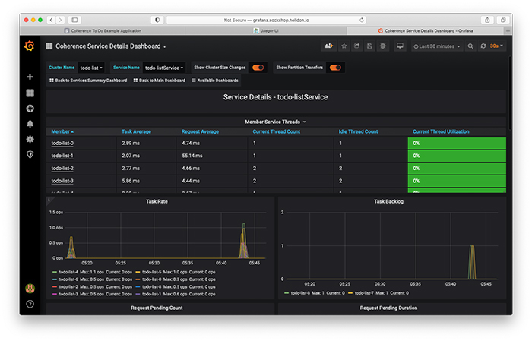Click todo-list-3 green 0% utilization cell

tap(457, 181)
